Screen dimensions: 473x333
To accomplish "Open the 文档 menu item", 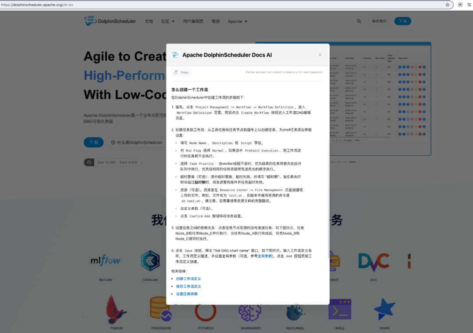I will coord(149,21).
